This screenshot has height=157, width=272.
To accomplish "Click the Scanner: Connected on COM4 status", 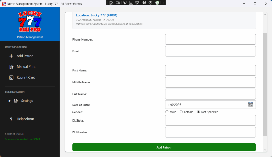I will coord(22,139).
